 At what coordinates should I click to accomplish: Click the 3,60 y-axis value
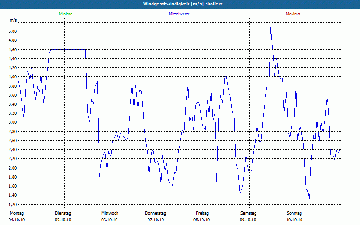coord(13,95)
